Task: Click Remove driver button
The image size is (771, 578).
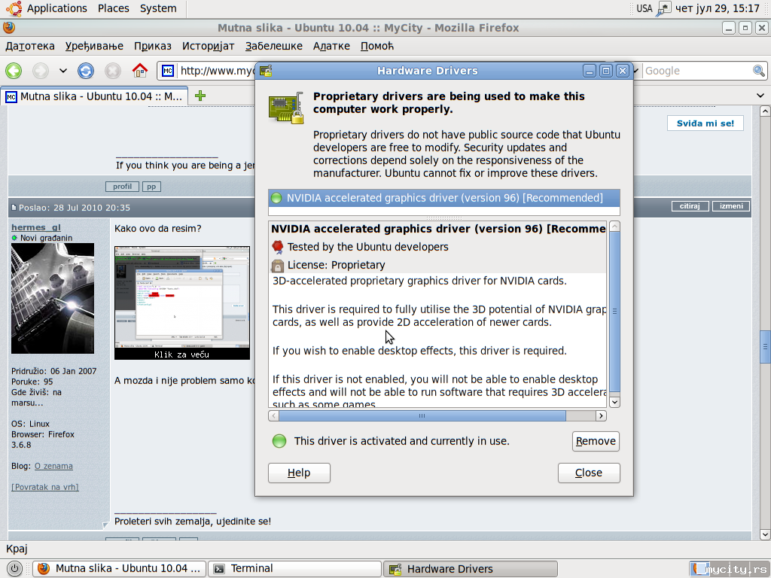Action: click(x=596, y=441)
